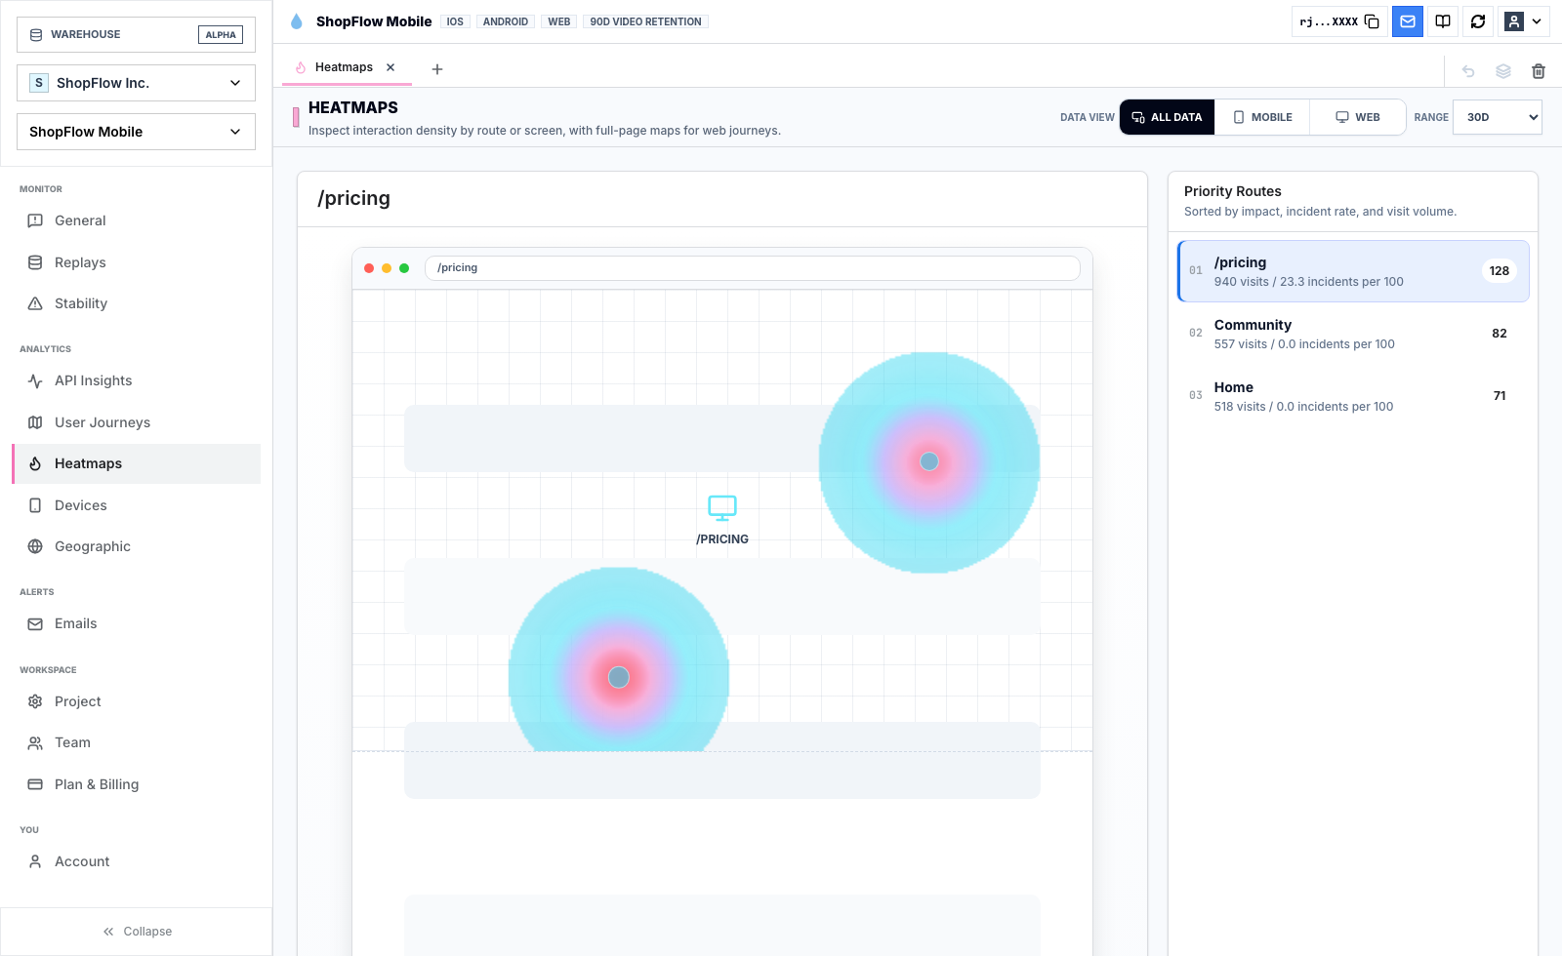Expand the ShopFlow Mobile project selector
This screenshot has width=1562, height=956.
click(136, 132)
